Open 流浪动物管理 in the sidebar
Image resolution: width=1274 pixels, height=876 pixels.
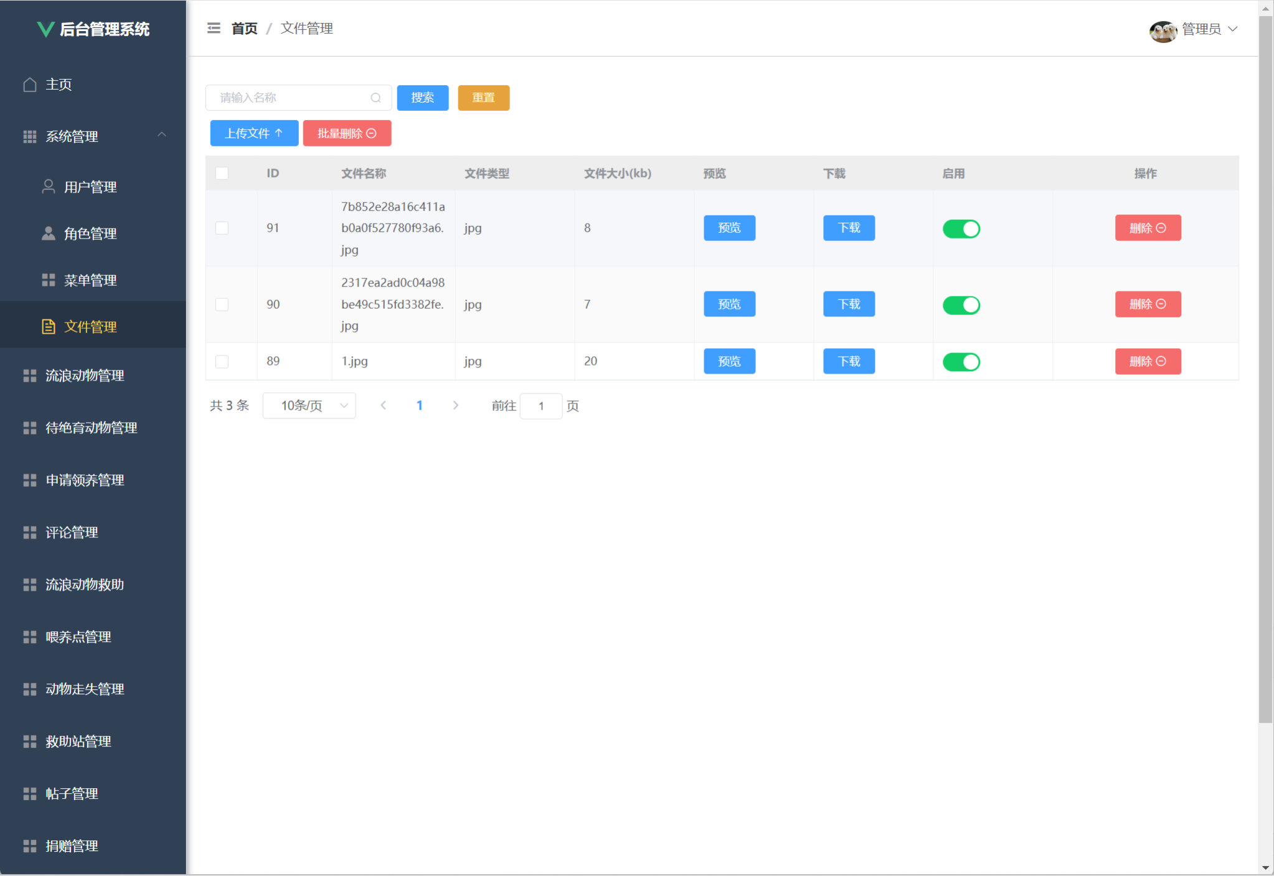point(85,375)
